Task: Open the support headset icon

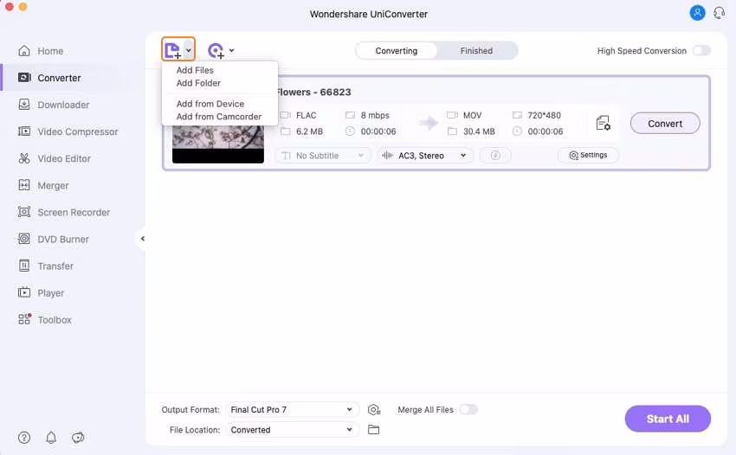Action: (719, 13)
